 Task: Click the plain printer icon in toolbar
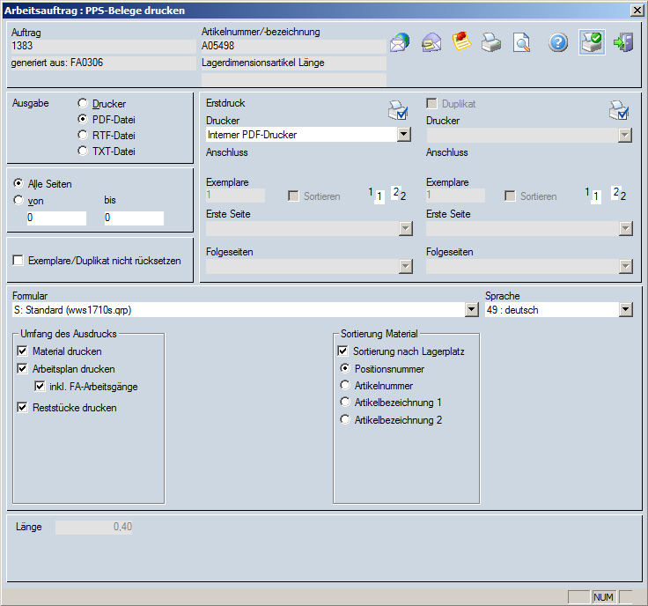point(491,42)
